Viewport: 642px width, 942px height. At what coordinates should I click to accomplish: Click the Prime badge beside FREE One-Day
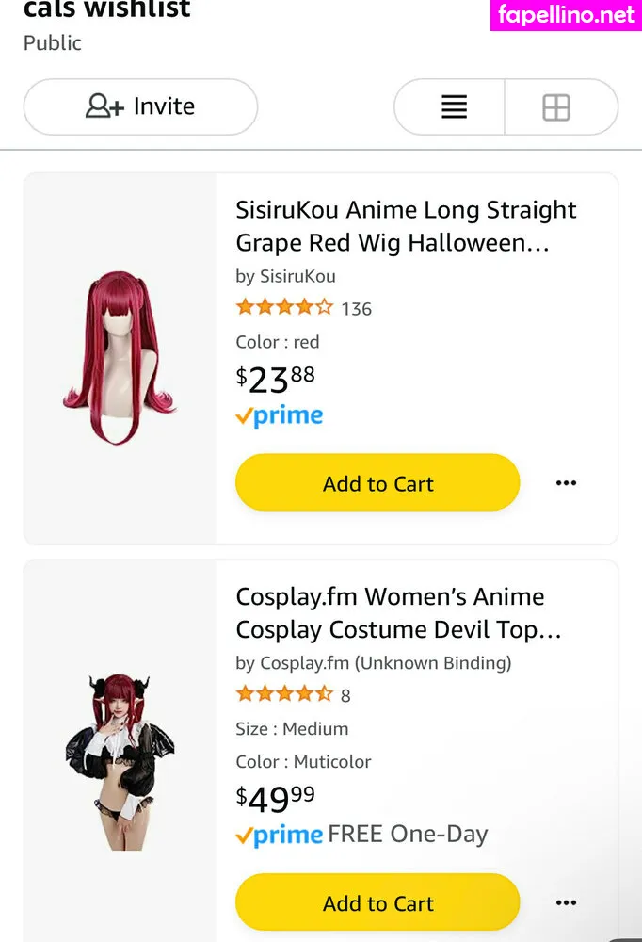(x=280, y=835)
